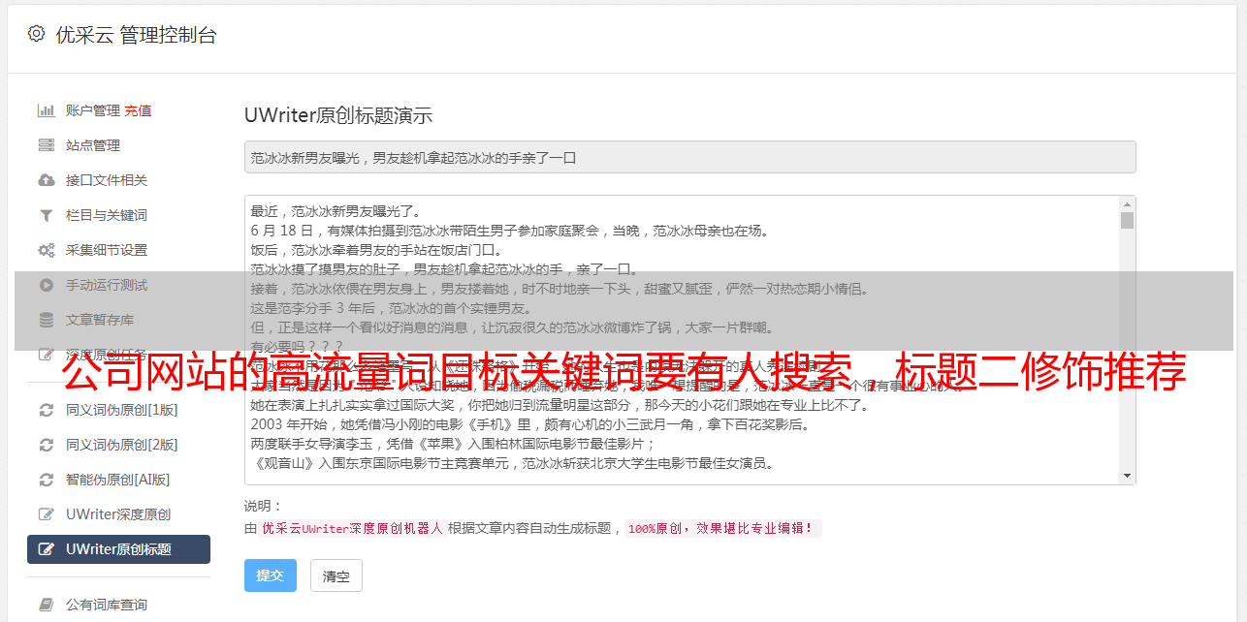1247x622 pixels.
Task: Click the text area scrollbar down arrow
Action: (x=1127, y=476)
